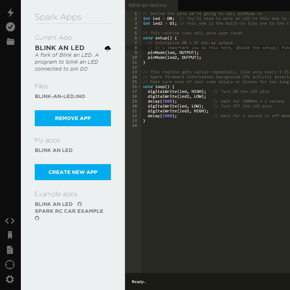Click the current app title BLINK AN LED

(x=60, y=48)
